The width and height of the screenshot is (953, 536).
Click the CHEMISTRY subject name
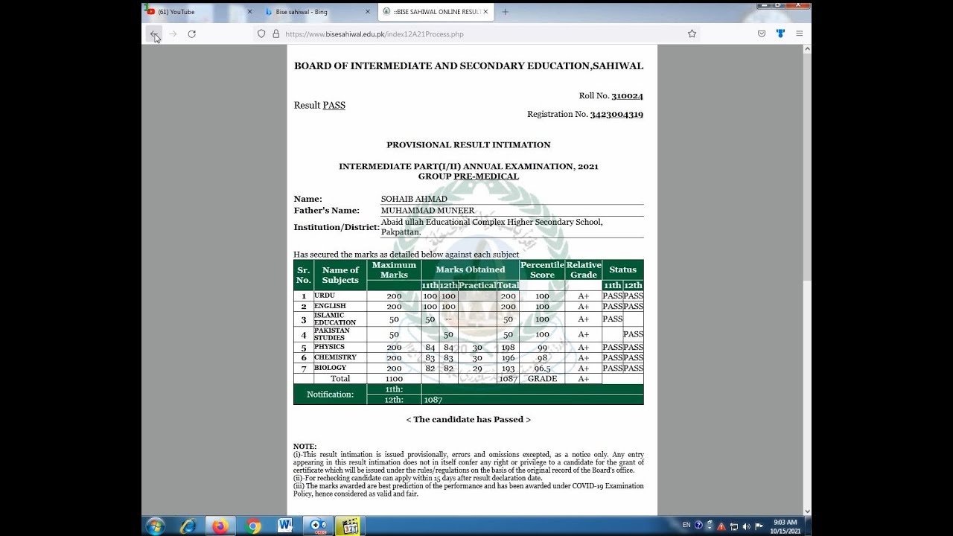click(x=335, y=357)
